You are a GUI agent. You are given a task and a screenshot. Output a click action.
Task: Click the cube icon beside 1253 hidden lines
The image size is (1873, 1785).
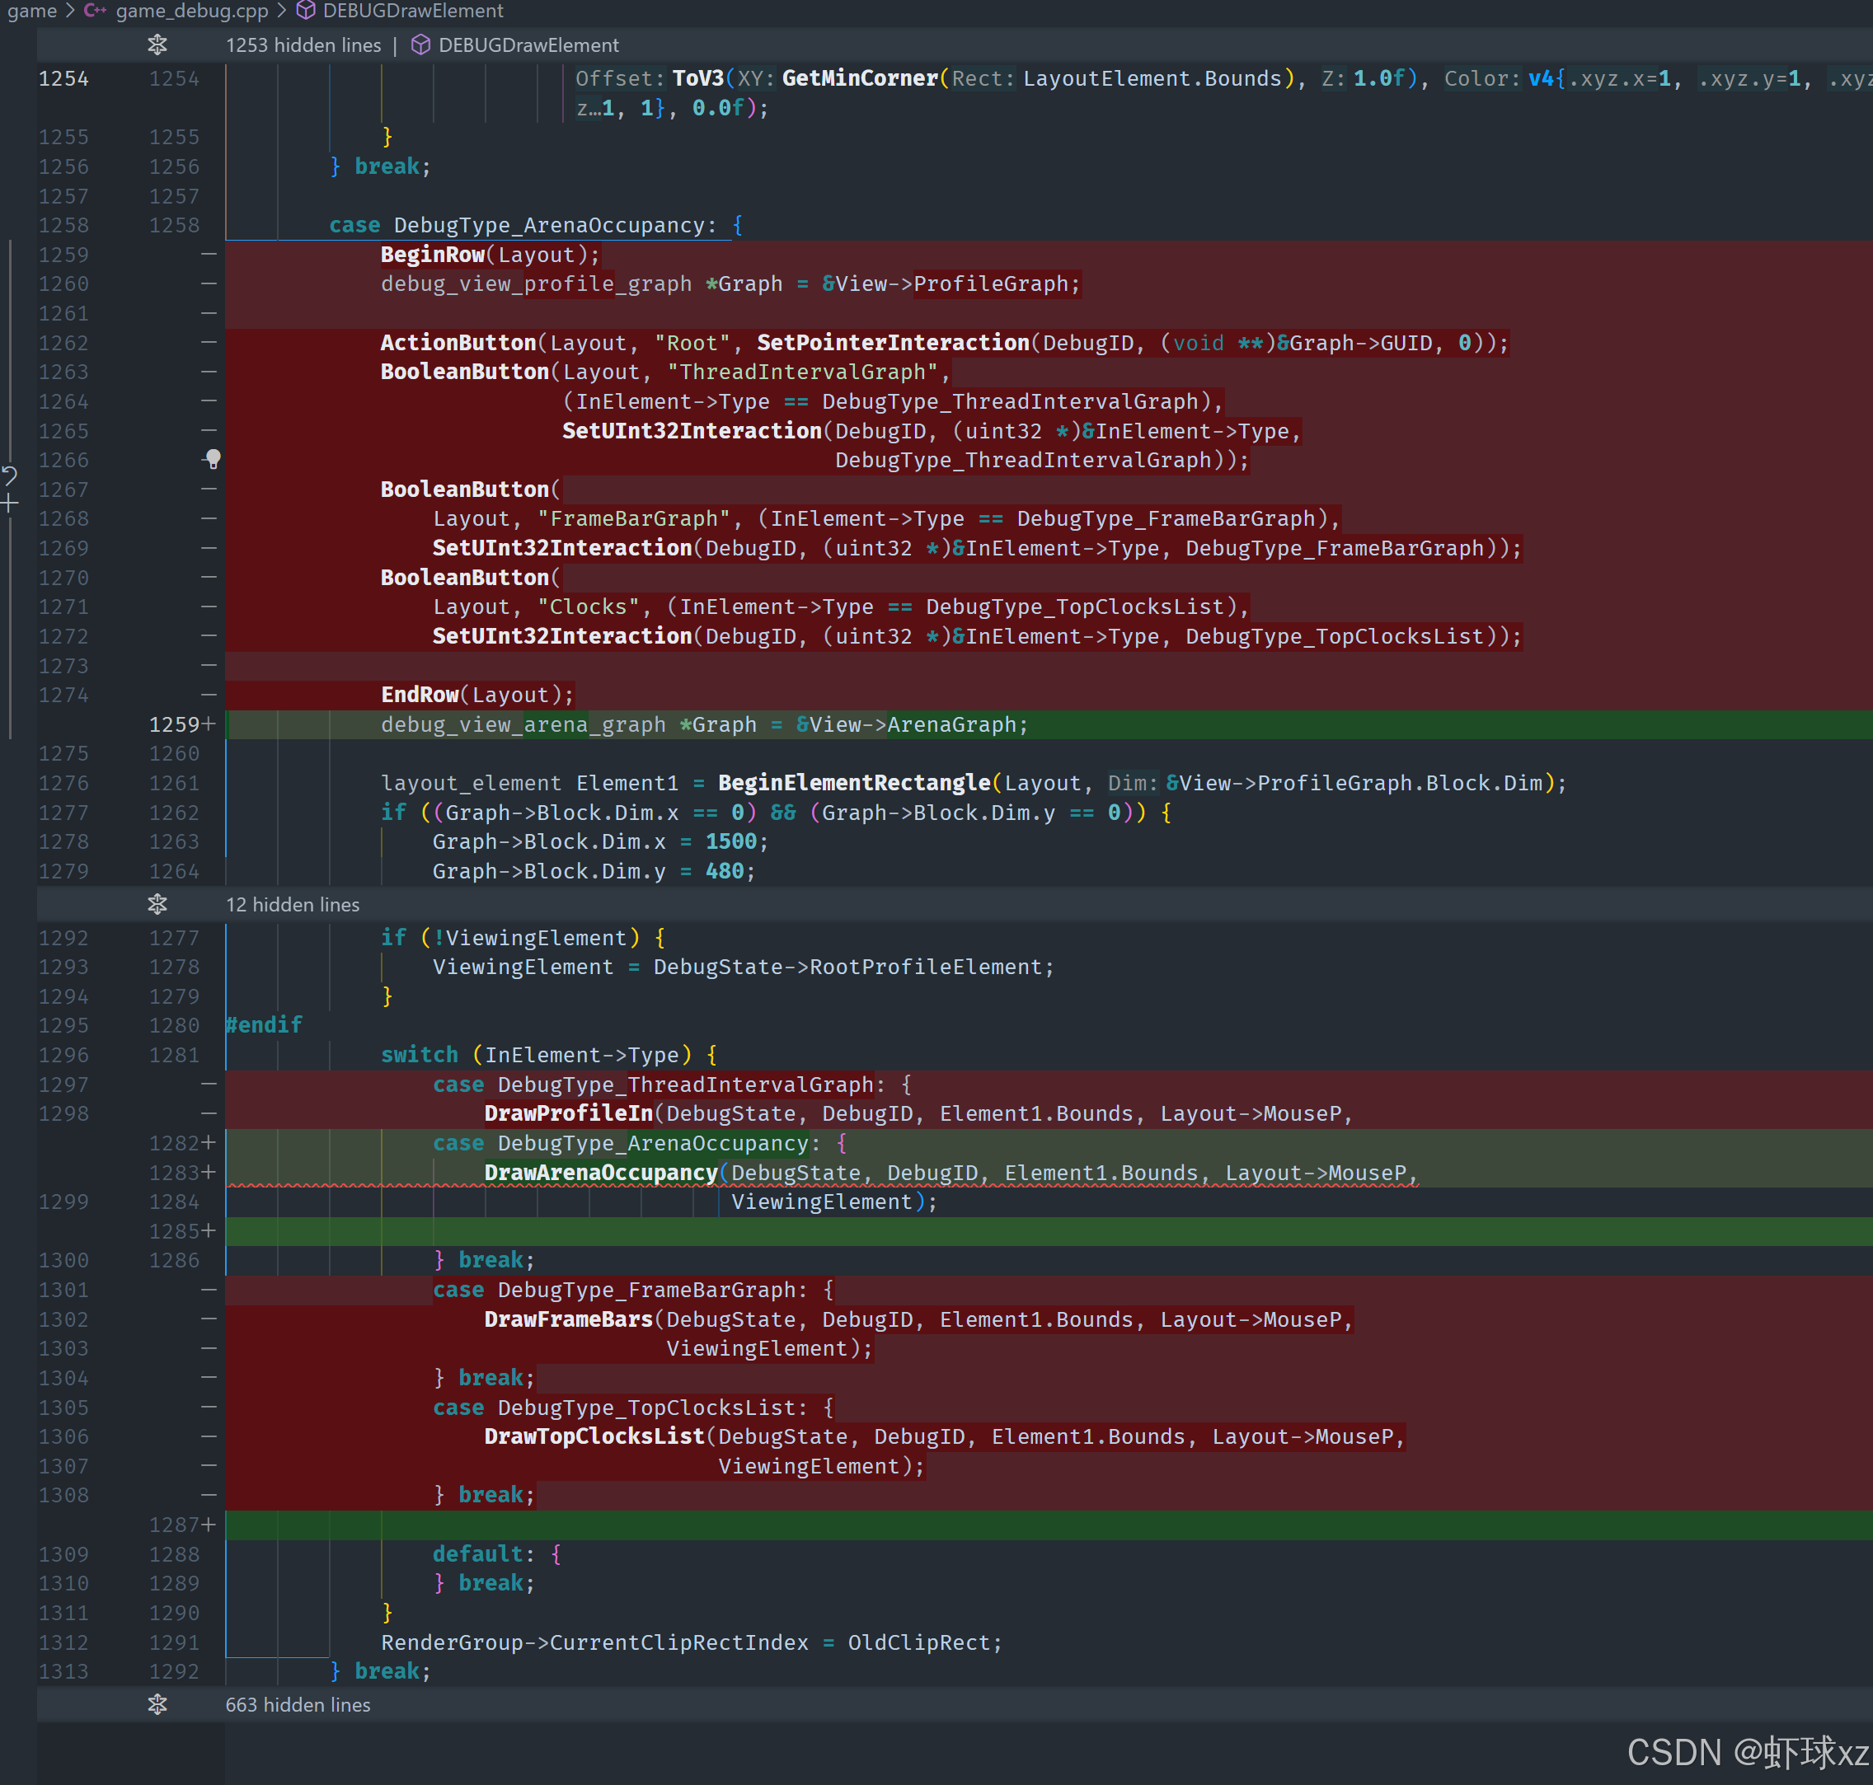(x=420, y=45)
